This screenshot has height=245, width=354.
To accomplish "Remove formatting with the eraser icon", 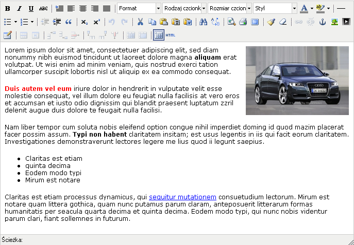I will click(283, 22).
